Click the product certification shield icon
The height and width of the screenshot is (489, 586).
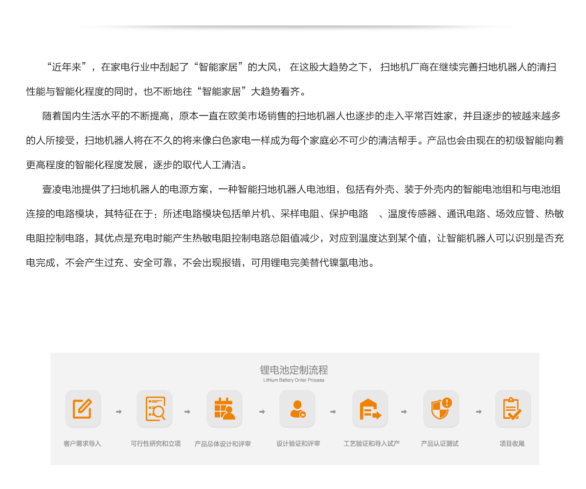[x=441, y=409]
